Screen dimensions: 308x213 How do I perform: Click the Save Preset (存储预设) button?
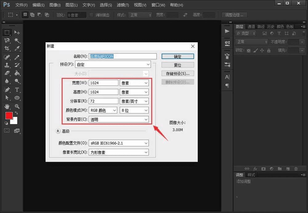[178, 73]
